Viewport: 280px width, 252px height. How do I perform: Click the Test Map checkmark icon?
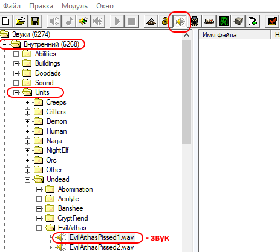tap(272, 21)
